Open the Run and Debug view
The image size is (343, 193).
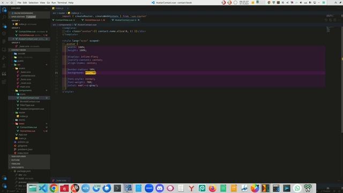(4, 58)
